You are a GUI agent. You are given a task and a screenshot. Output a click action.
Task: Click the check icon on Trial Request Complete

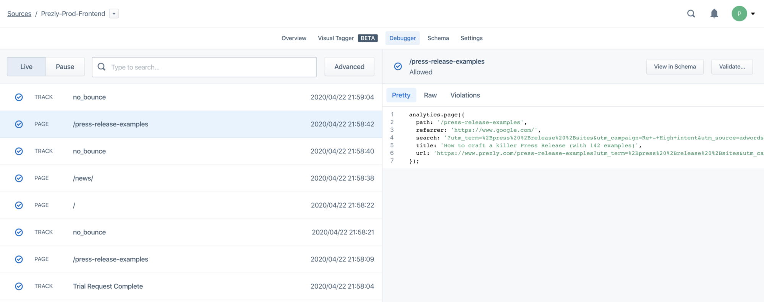[19, 286]
